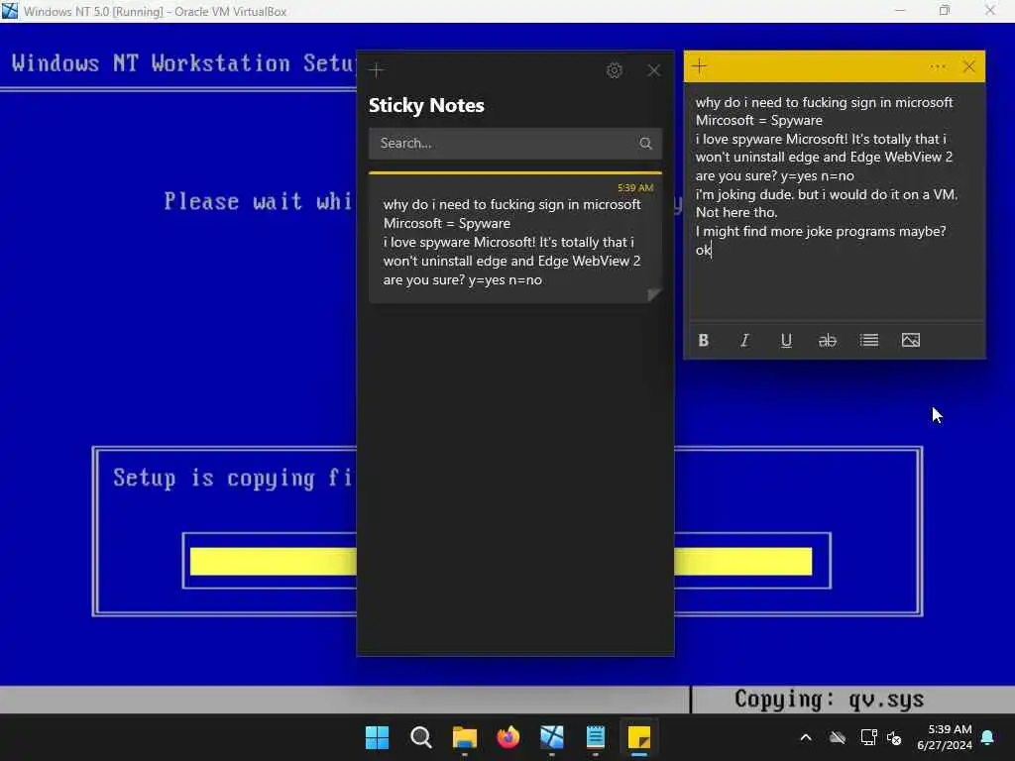Screen dimensions: 1015x761
Task: Click the "Copying: qv.sys" status text in VM
Action: click(830, 699)
